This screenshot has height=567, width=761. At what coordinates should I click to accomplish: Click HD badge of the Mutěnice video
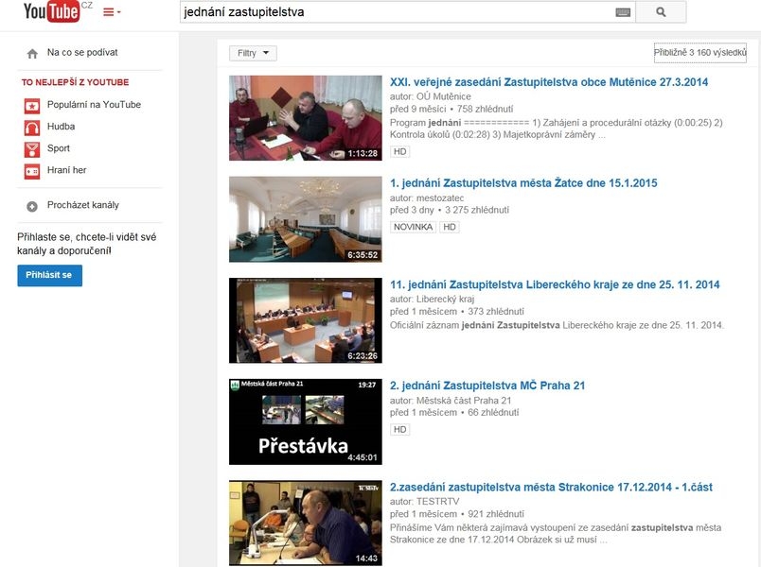point(400,152)
